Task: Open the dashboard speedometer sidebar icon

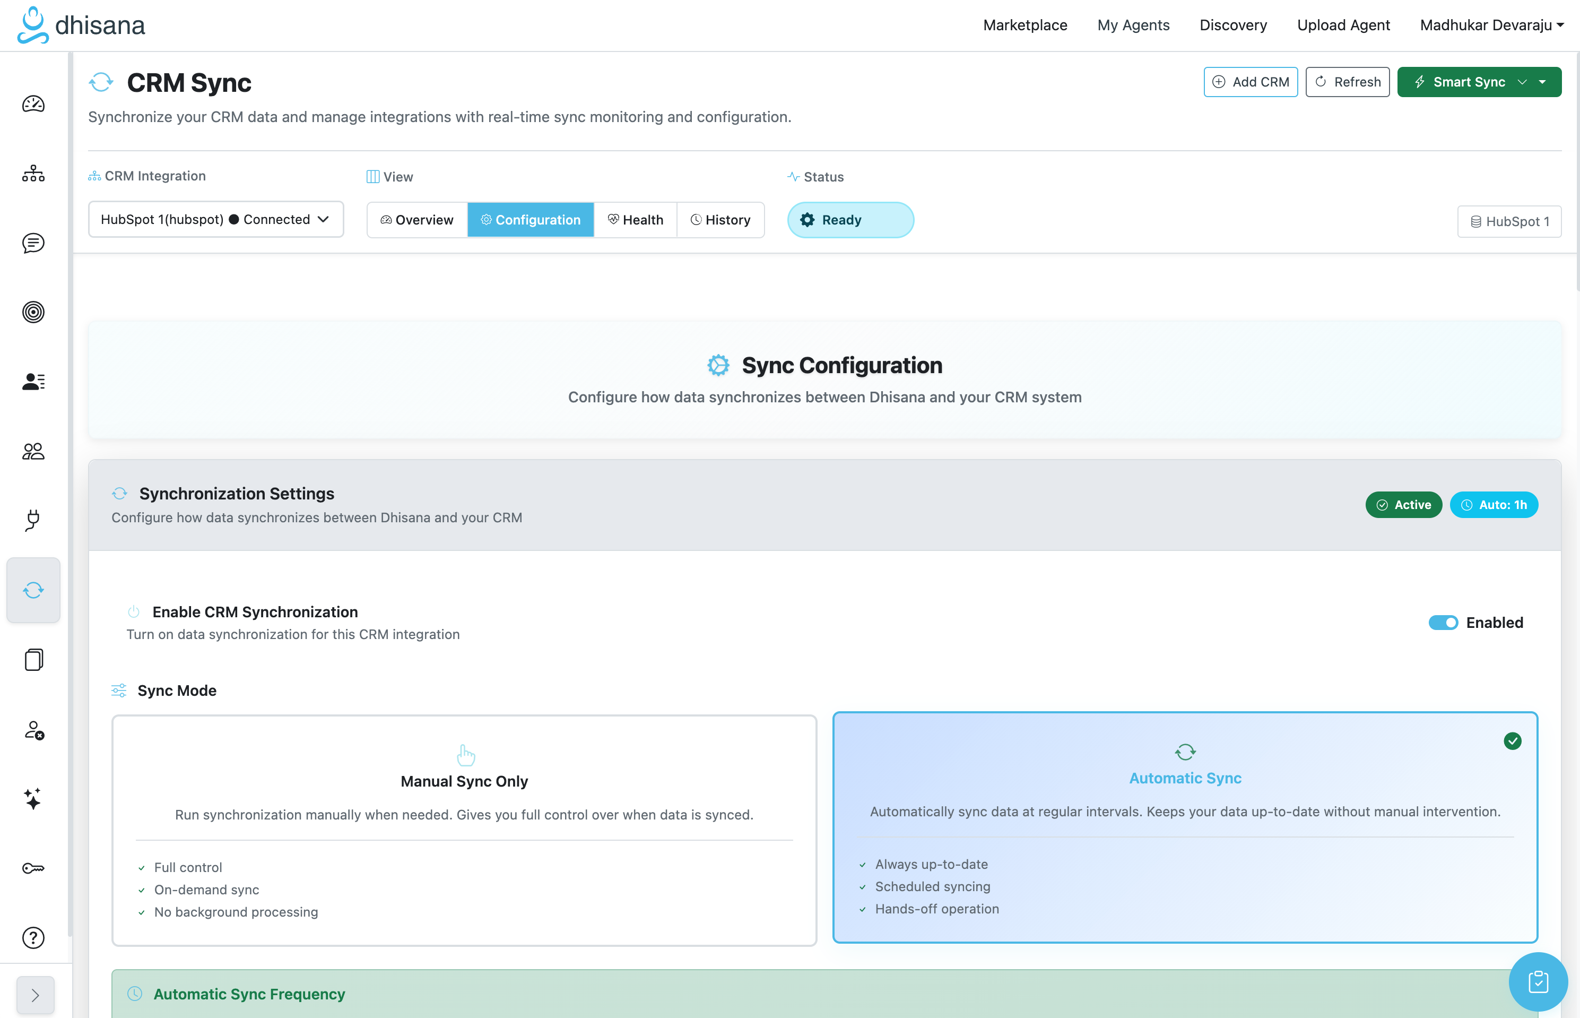Action: [33, 105]
